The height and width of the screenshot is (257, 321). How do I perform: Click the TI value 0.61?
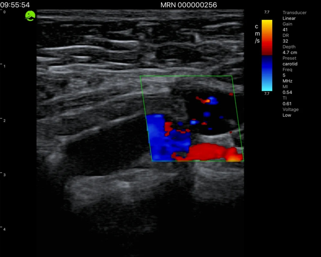[x=287, y=104]
